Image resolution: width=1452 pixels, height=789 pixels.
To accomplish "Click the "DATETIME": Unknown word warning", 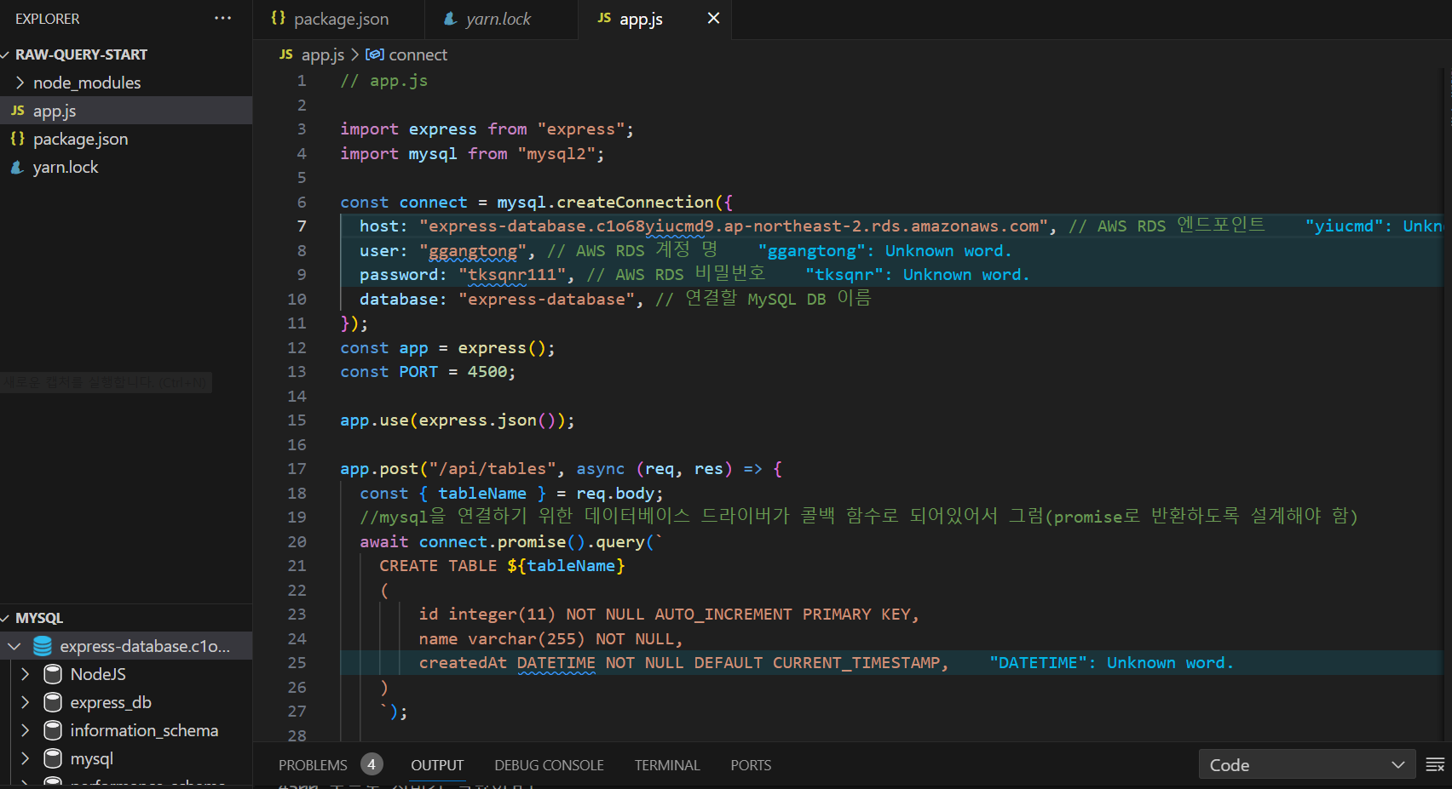I will click(1111, 663).
